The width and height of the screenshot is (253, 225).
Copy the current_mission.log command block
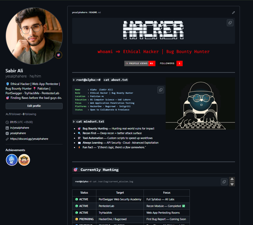[224, 182]
